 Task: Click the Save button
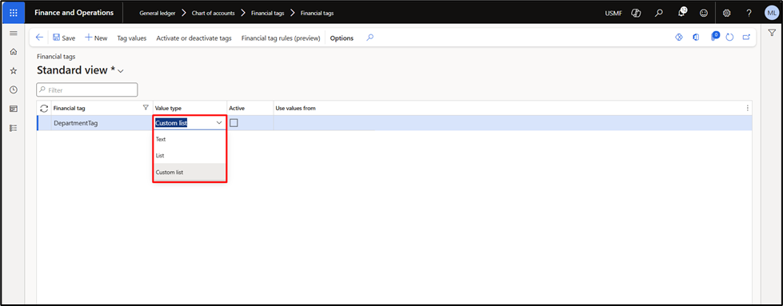[64, 38]
